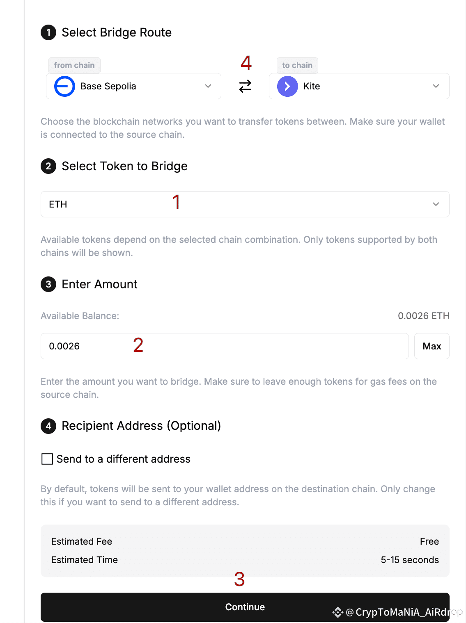Expand the ETH token selector

pos(245,204)
